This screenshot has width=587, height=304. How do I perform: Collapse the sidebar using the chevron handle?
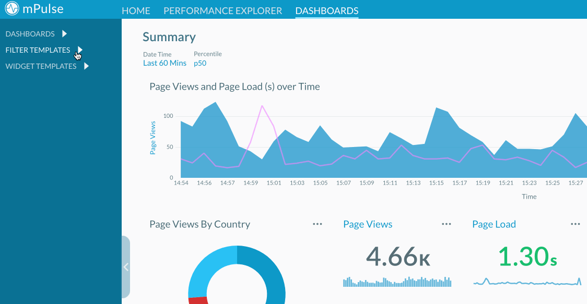125,267
